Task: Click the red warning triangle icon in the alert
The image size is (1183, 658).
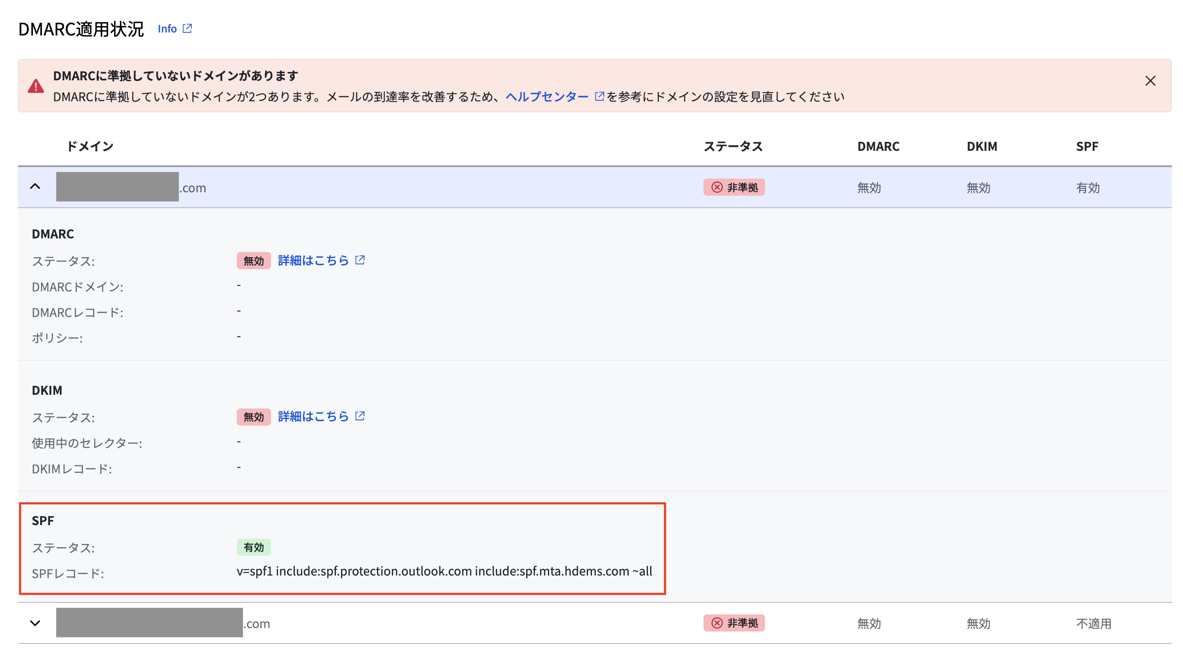Action: pyautogui.click(x=35, y=85)
